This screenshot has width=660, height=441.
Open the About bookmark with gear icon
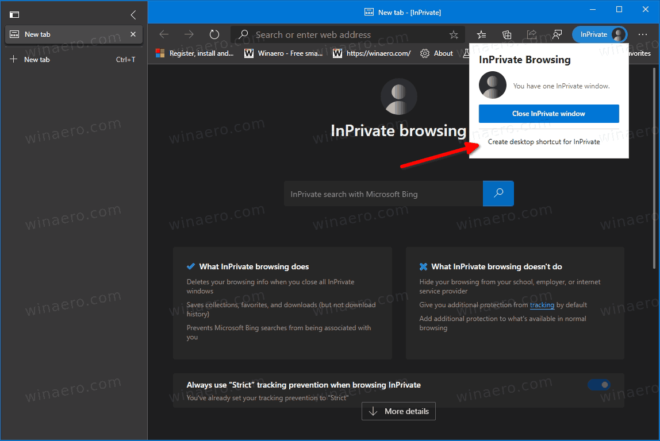[436, 53]
